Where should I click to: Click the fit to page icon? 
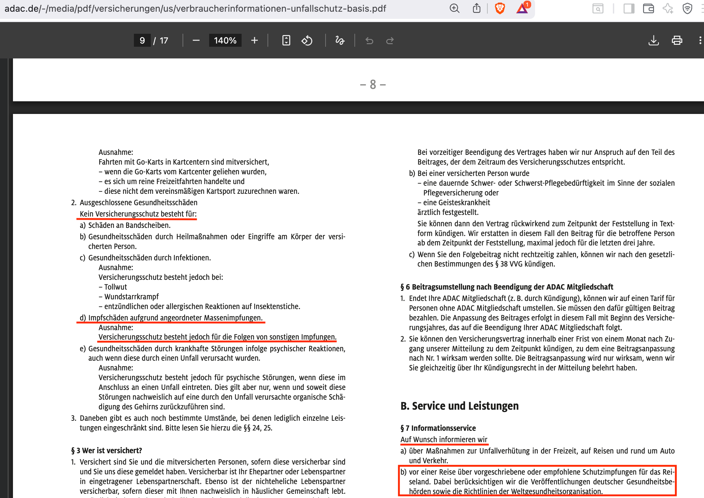point(286,41)
